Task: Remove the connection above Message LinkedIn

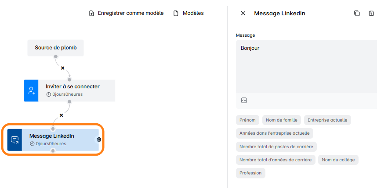Action: (x=61, y=115)
